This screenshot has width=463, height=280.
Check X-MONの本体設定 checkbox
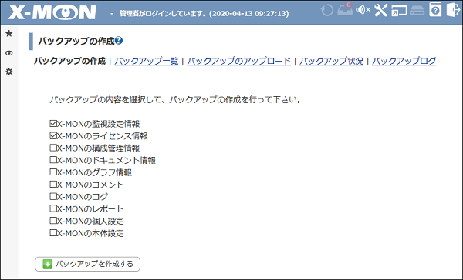(x=53, y=233)
